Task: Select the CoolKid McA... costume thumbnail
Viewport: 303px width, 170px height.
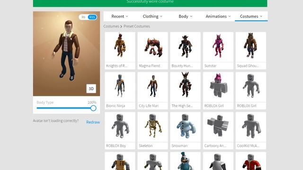Action: click(x=251, y=127)
